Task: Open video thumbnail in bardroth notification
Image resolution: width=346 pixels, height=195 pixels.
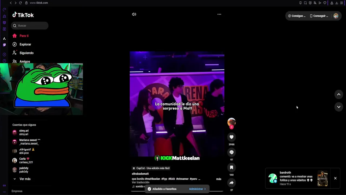Action: (x=322, y=178)
